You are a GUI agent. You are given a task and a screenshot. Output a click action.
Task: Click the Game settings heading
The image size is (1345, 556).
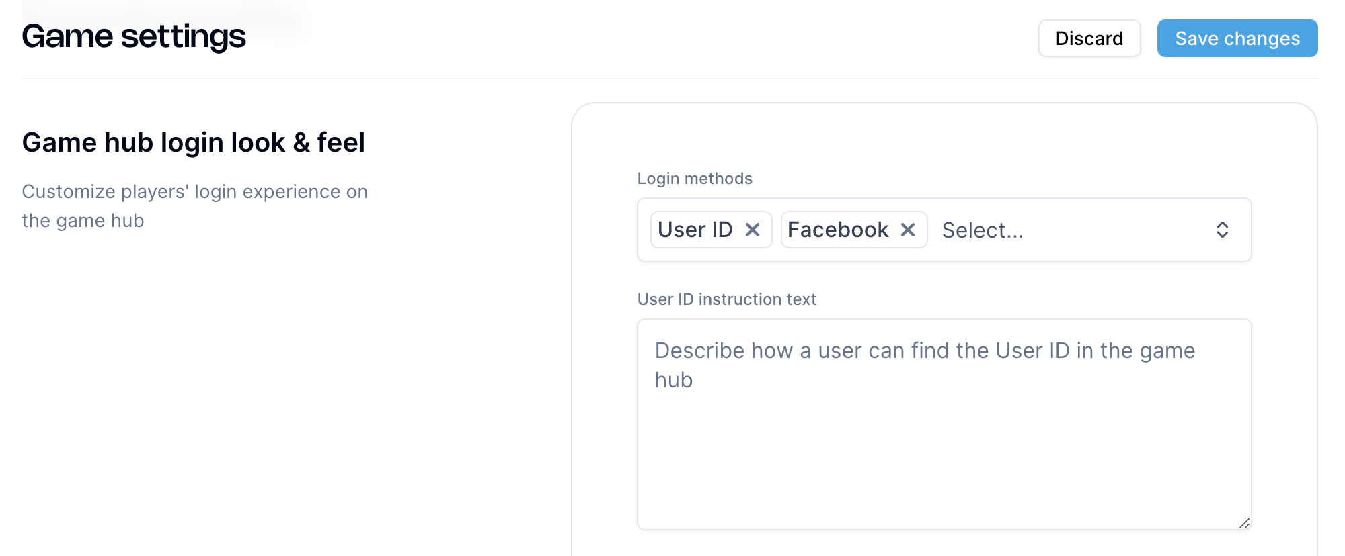click(x=134, y=37)
